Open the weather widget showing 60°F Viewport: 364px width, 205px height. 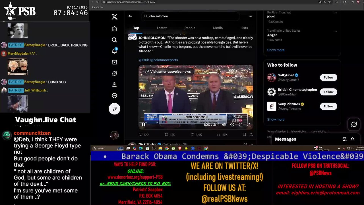(321, 148)
